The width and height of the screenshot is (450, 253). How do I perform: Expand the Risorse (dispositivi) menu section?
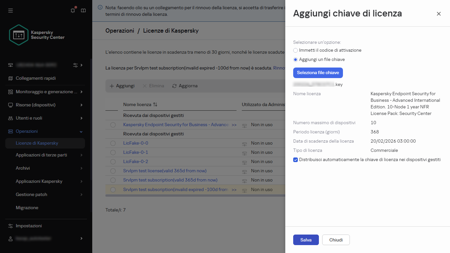coord(81,105)
